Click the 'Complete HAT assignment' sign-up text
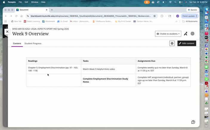 coord(163,80)
